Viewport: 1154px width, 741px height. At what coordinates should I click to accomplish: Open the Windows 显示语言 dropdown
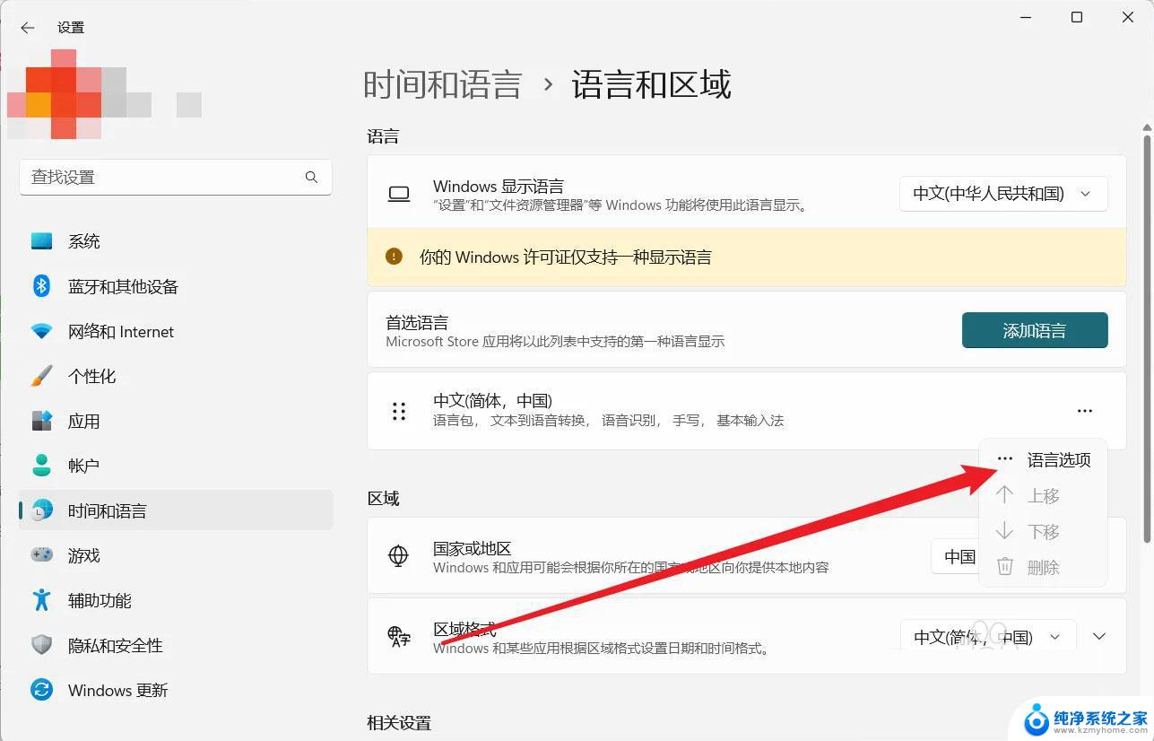tap(1003, 194)
